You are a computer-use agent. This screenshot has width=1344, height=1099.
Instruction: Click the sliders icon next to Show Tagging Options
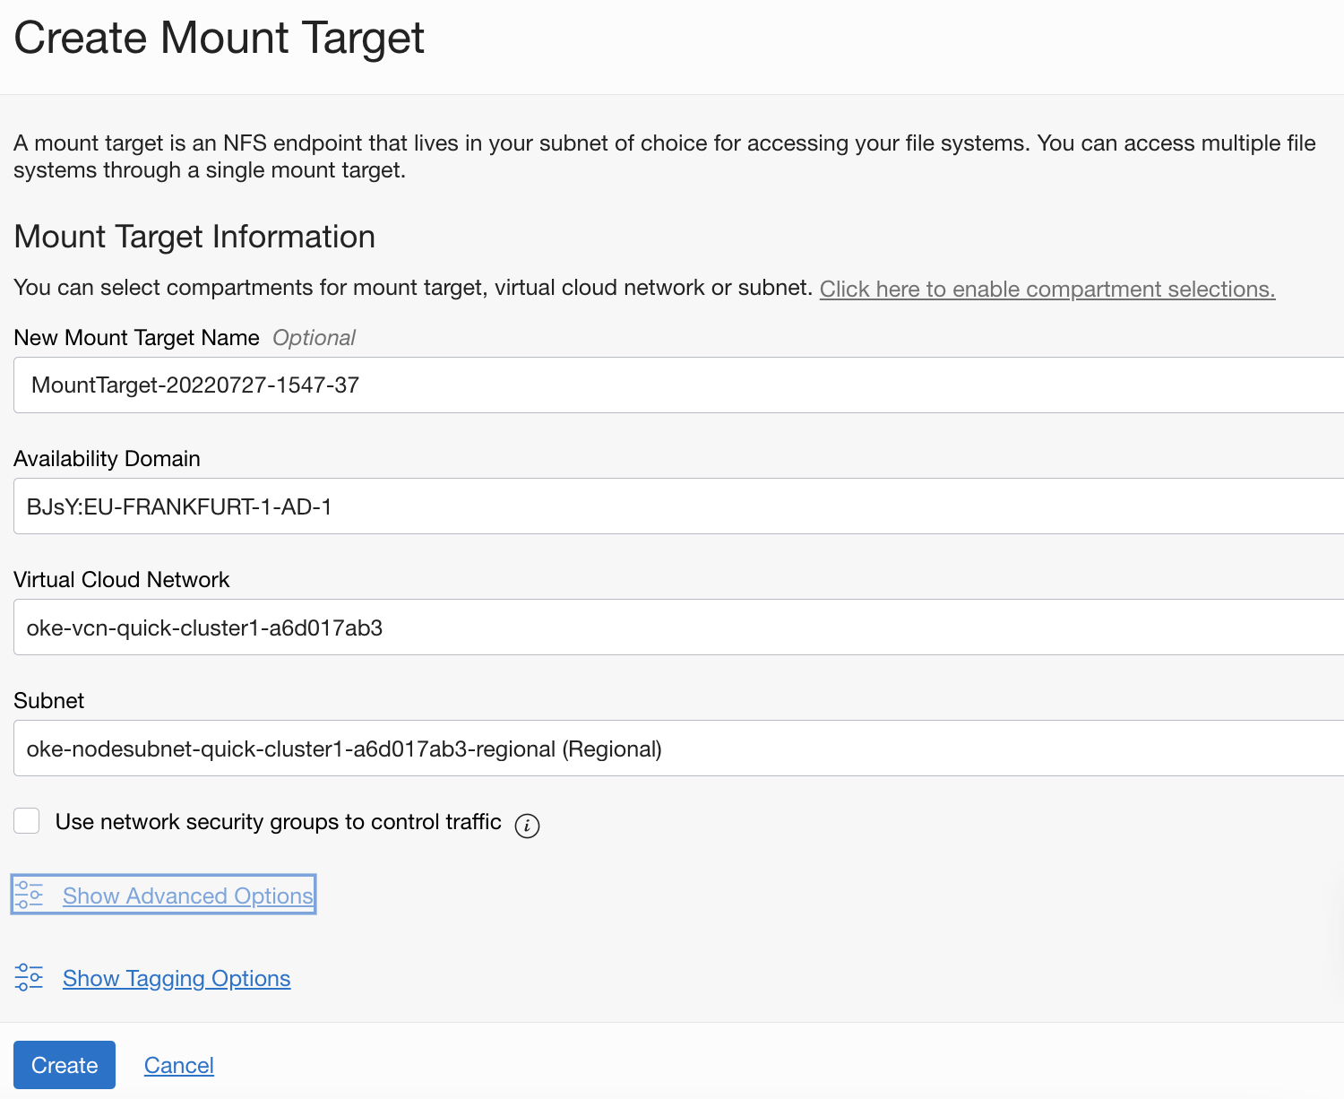tap(29, 977)
